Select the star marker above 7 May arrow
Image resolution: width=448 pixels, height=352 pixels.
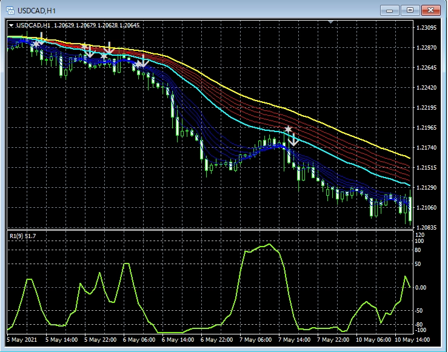click(289, 129)
